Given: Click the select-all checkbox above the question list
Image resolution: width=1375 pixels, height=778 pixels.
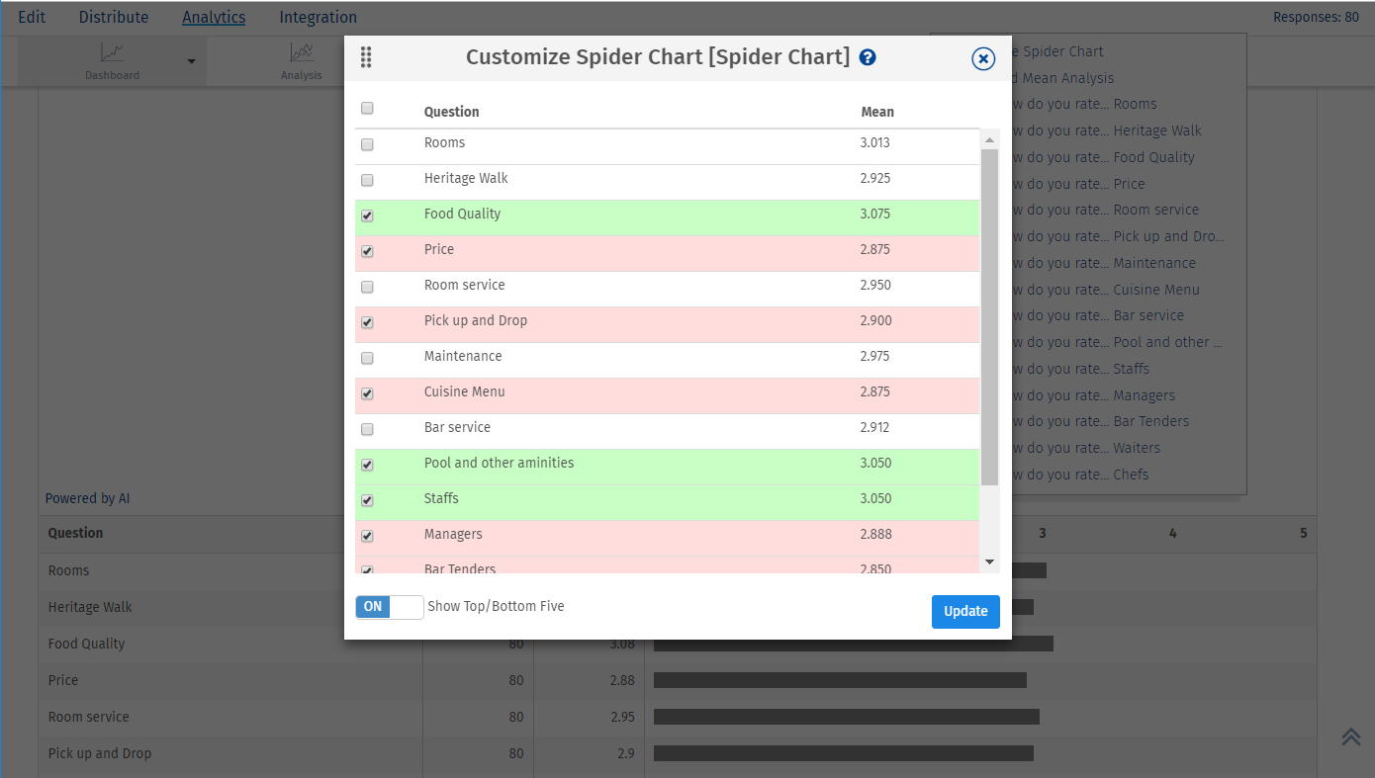Looking at the screenshot, I should pos(367,108).
